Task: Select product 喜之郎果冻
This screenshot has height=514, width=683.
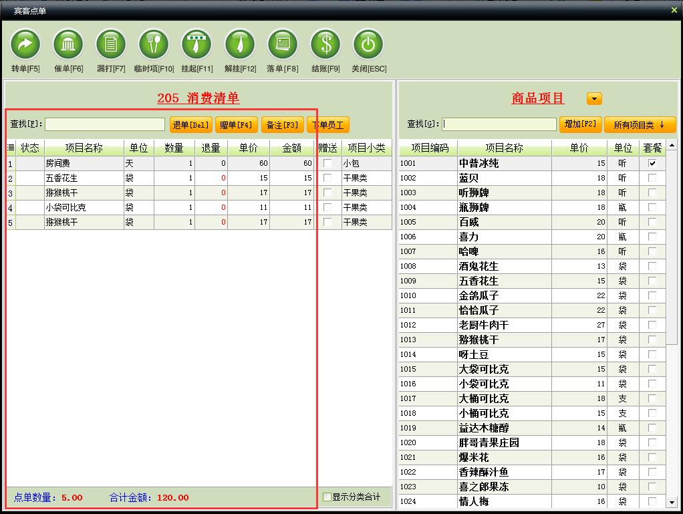Action: coord(532,487)
